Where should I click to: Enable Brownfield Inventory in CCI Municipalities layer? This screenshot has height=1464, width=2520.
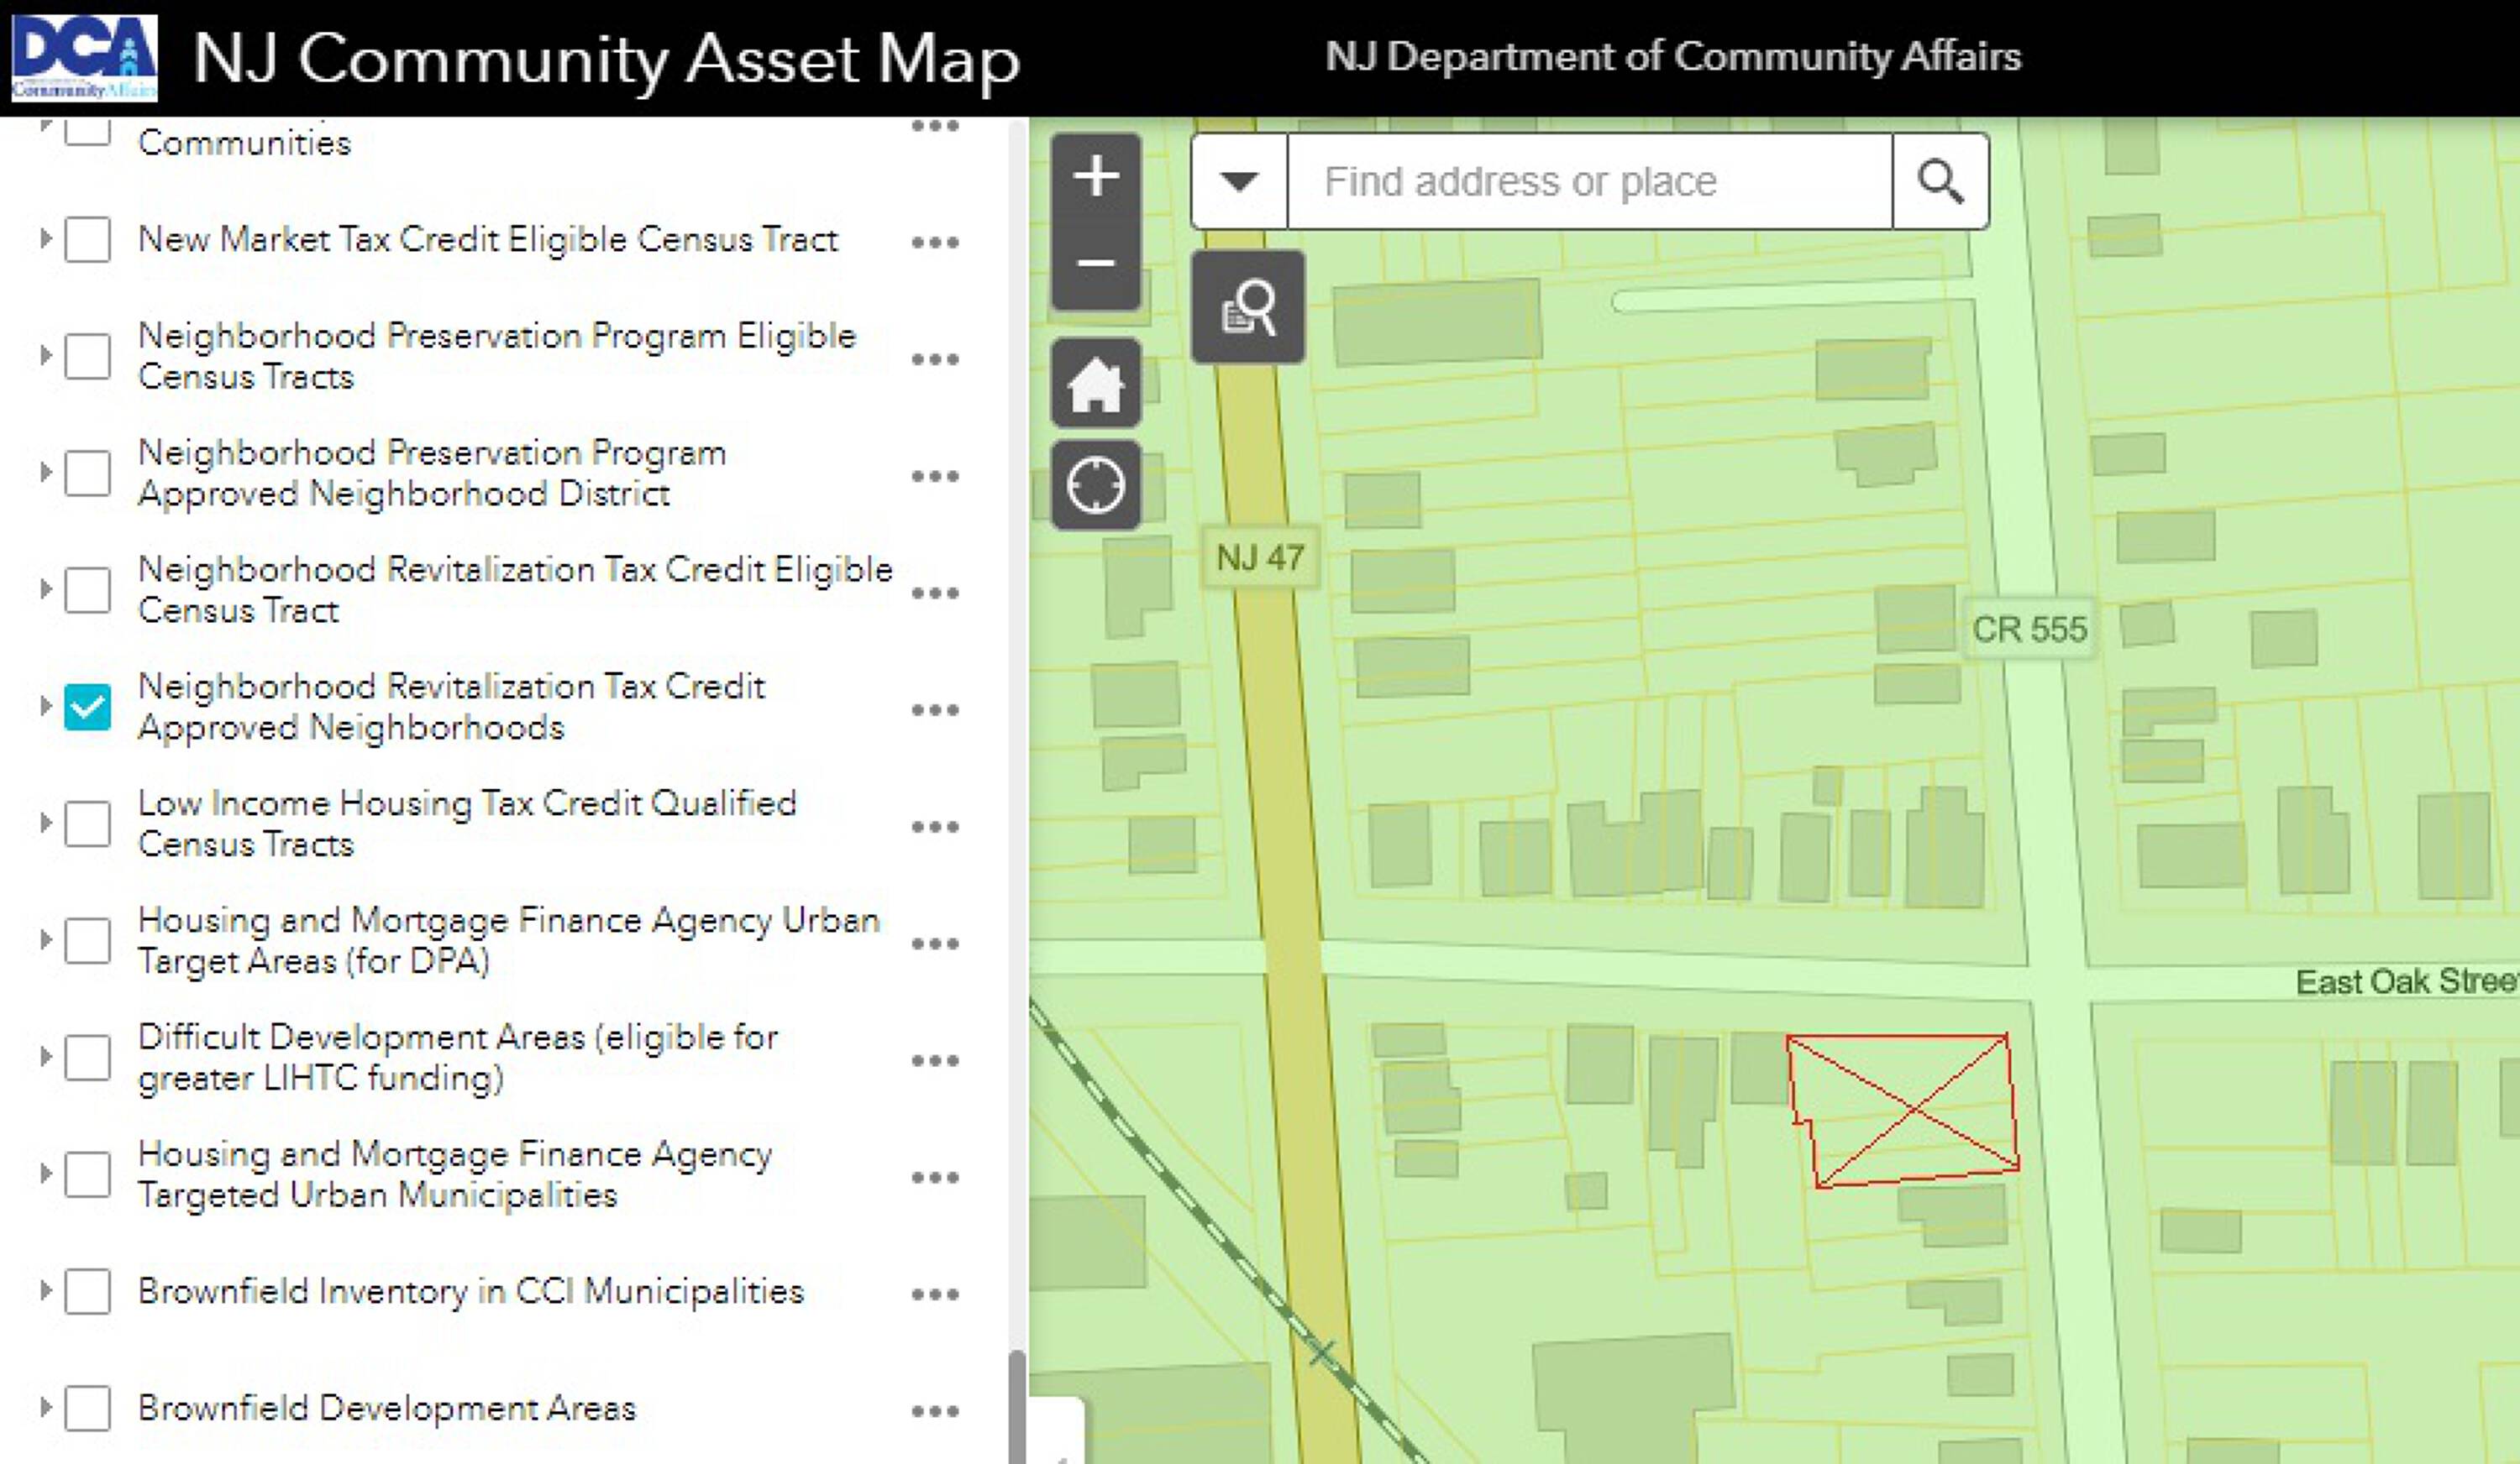tap(87, 1291)
